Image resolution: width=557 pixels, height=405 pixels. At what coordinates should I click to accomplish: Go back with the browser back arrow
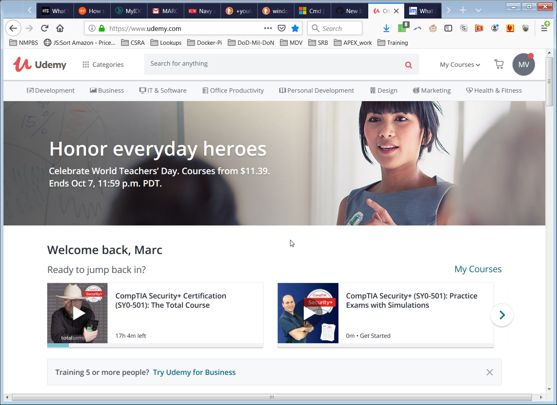tap(13, 28)
